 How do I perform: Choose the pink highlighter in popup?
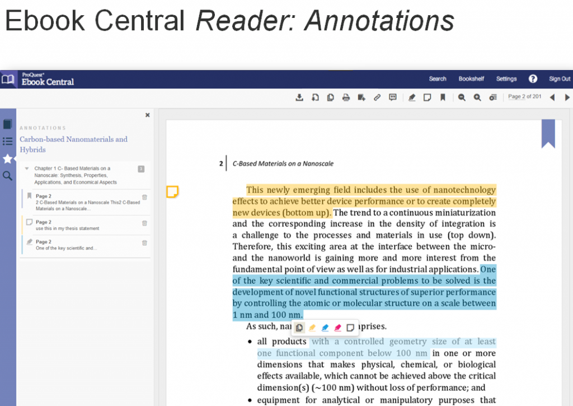click(x=337, y=328)
